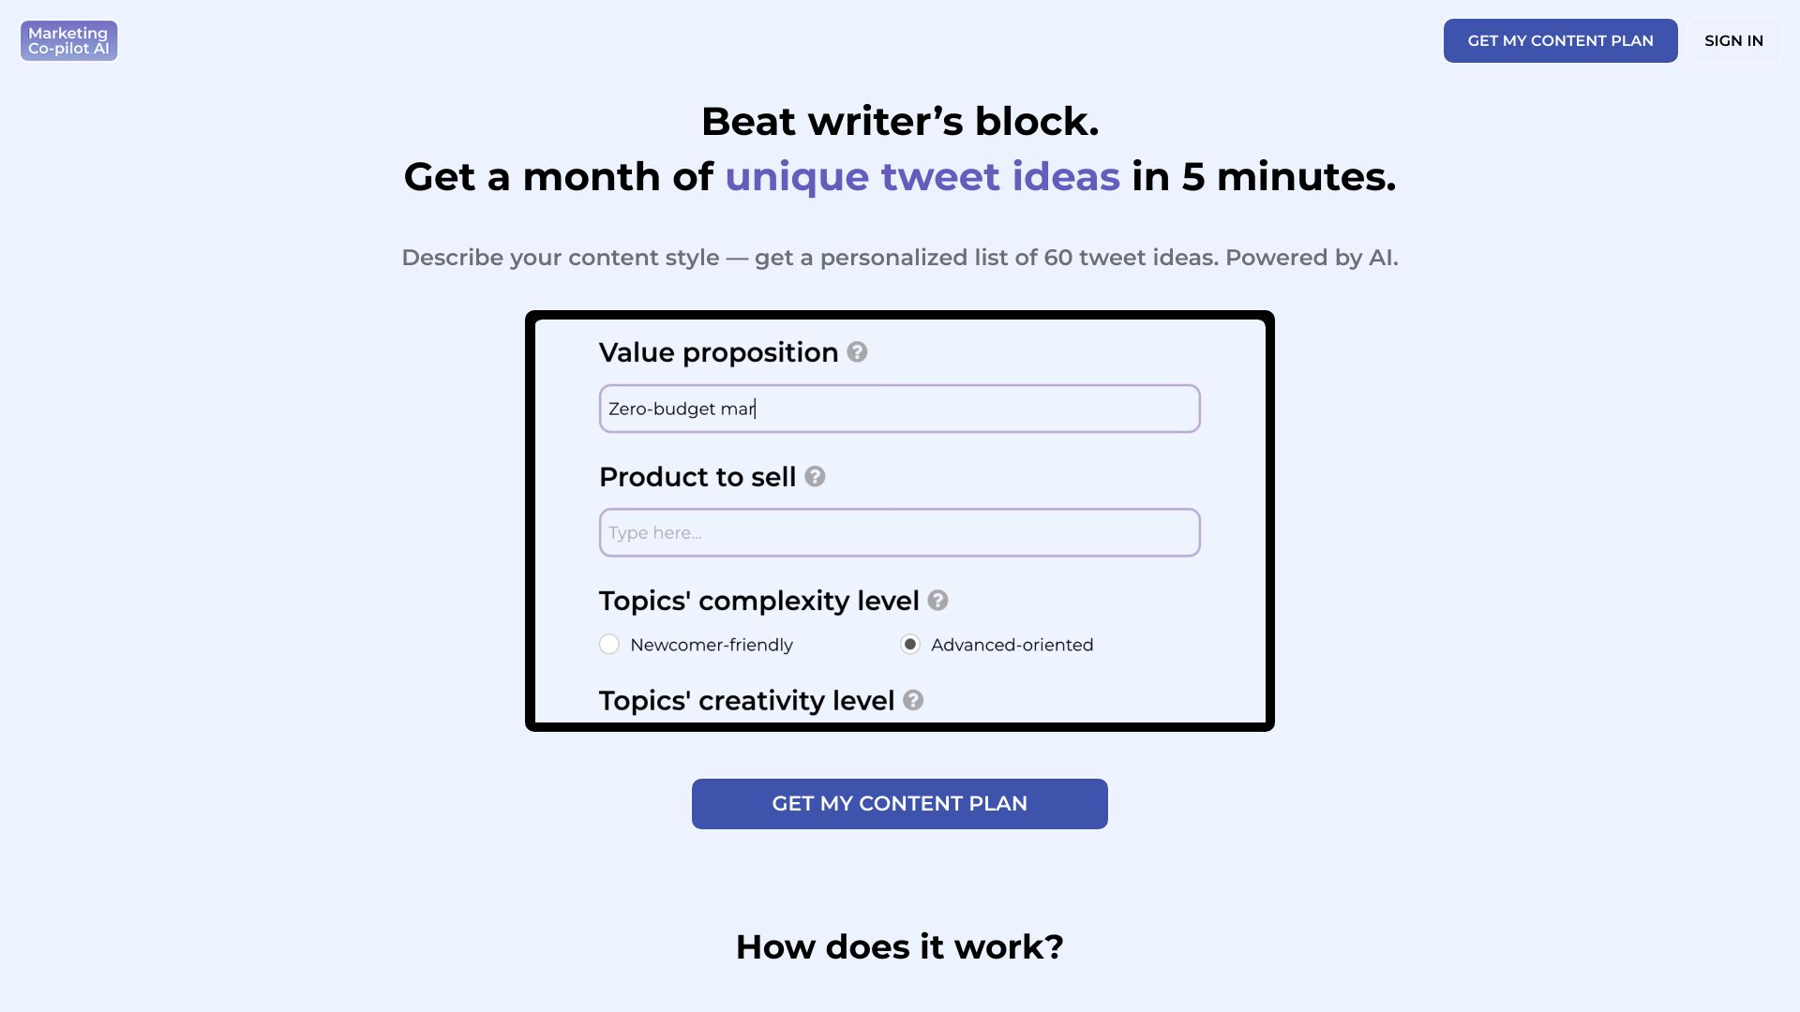Click the 'How does it work?' heading
This screenshot has width=1800, height=1012.
pos(899,946)
